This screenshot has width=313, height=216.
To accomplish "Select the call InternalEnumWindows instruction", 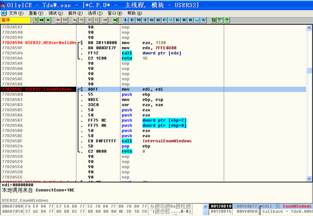I will tap(157, 141).
